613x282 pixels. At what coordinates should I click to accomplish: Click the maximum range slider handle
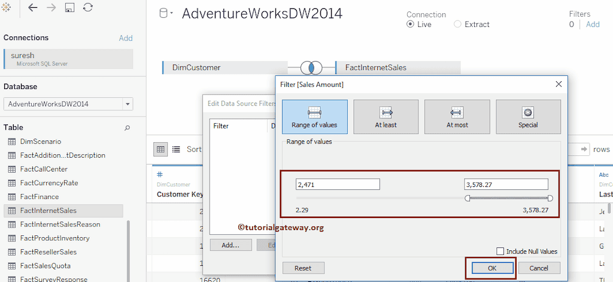pyautogui.click(x=550, y=198)
